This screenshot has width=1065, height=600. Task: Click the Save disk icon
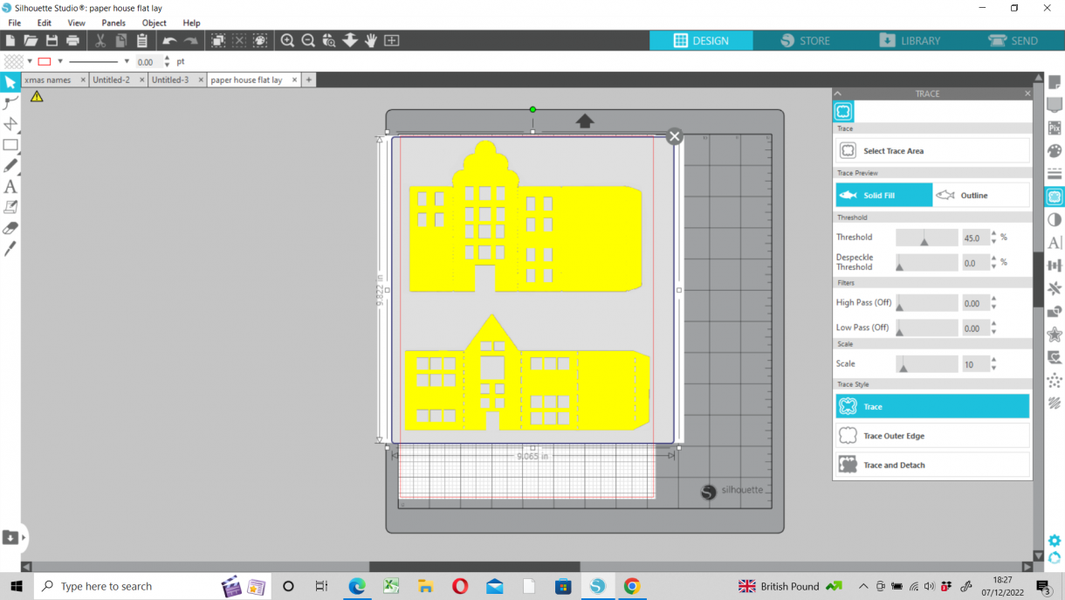click(x=52, y=40)
